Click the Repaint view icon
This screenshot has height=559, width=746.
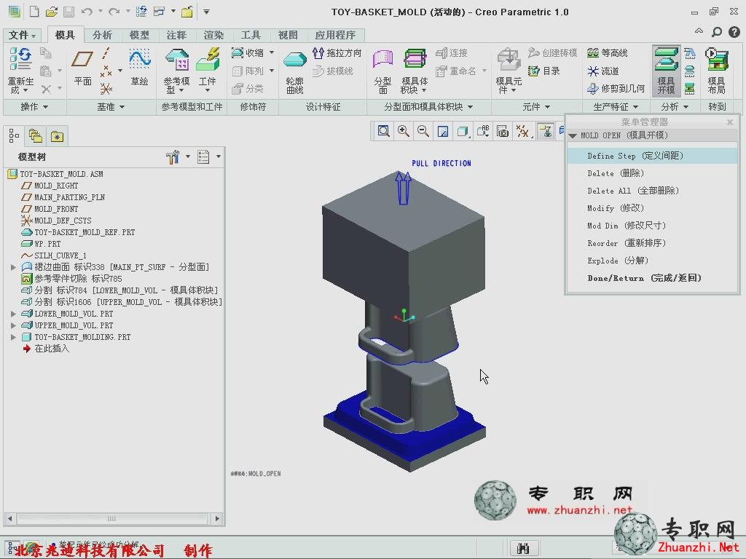click(443, 131)
